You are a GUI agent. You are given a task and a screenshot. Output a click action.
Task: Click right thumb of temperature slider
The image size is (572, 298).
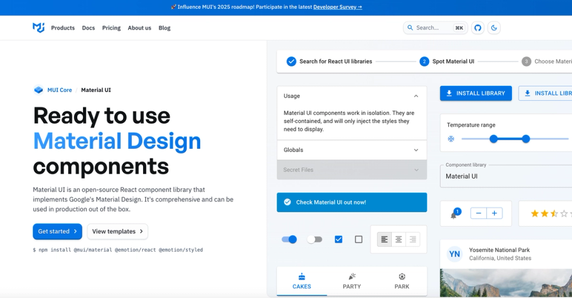click(x=526, y=138)
